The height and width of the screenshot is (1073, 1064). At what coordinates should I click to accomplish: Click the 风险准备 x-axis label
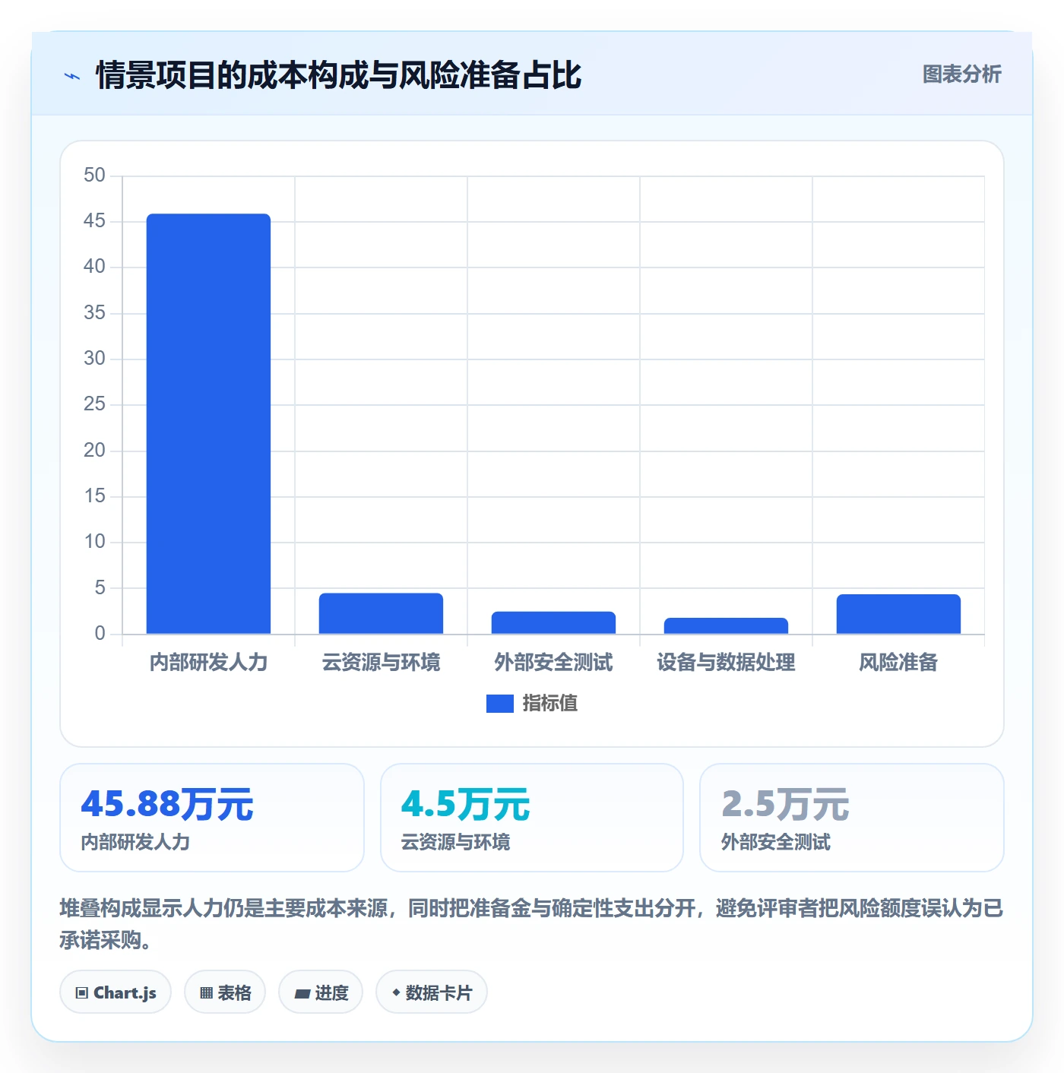pyautogui.click(x=898, y=663)
